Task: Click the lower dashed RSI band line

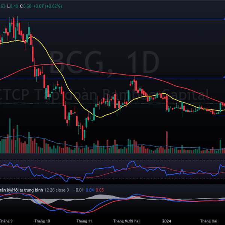Action: tap(112, 179)
